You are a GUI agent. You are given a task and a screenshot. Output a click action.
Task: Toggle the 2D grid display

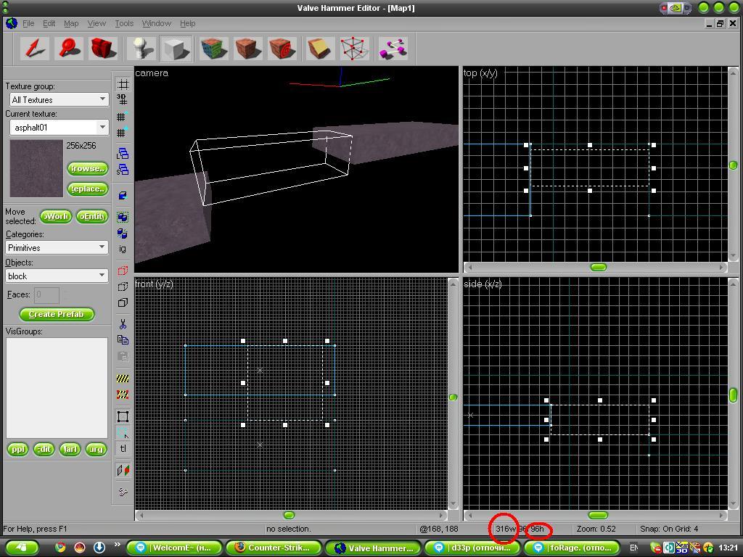pos(123,84)
